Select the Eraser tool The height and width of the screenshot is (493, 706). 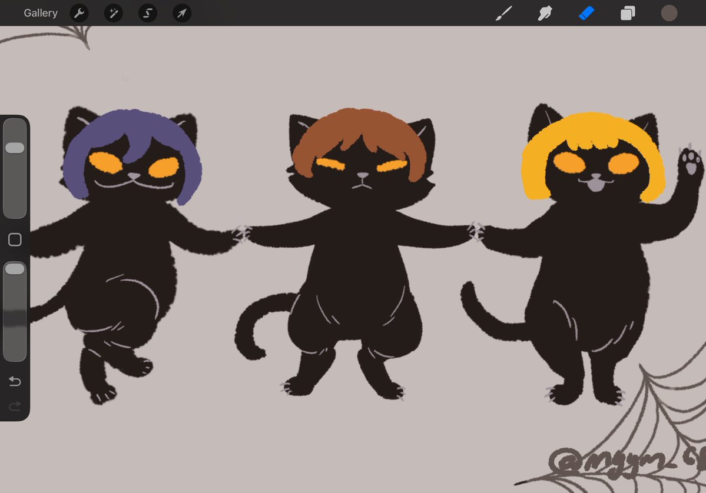coord(586,13)
